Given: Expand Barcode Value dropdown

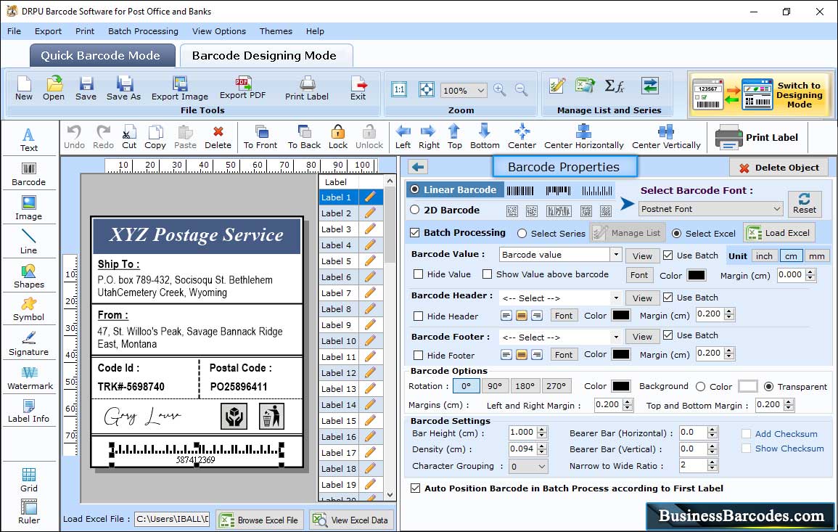Looking at the screenshot, I should [616, 255].
